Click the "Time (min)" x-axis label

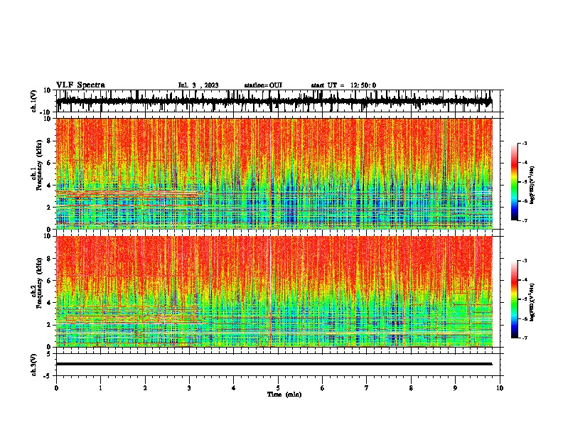click(284, 394)
